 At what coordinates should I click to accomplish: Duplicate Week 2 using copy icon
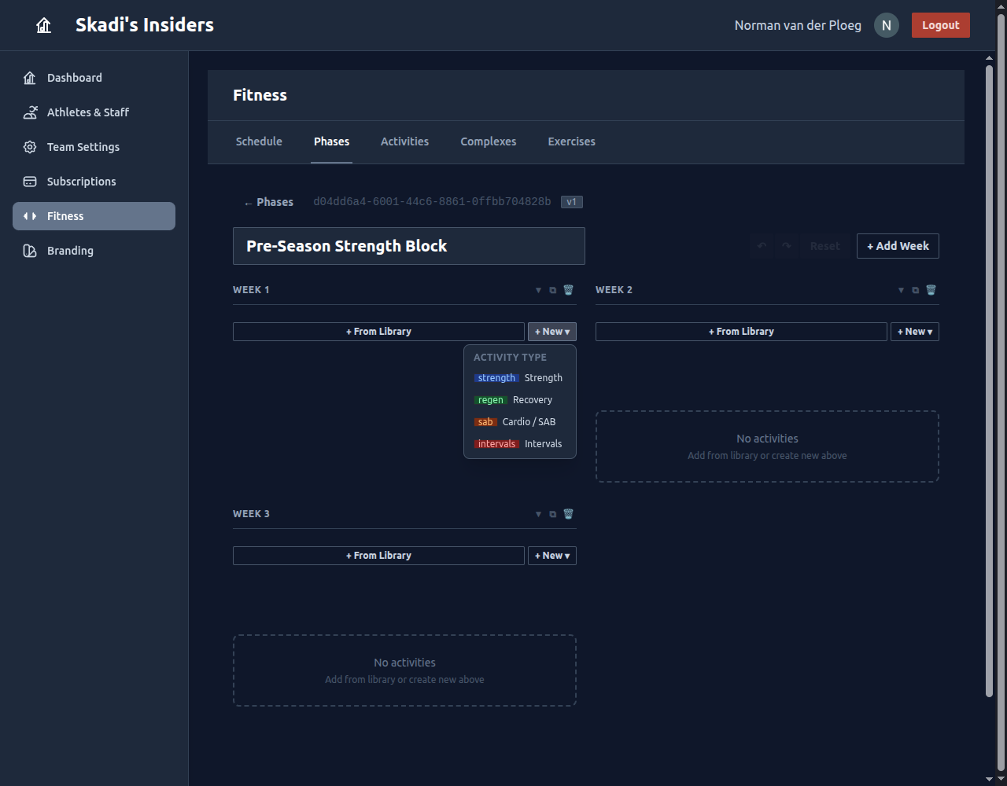pyautogui.click(x=916, y=290)
